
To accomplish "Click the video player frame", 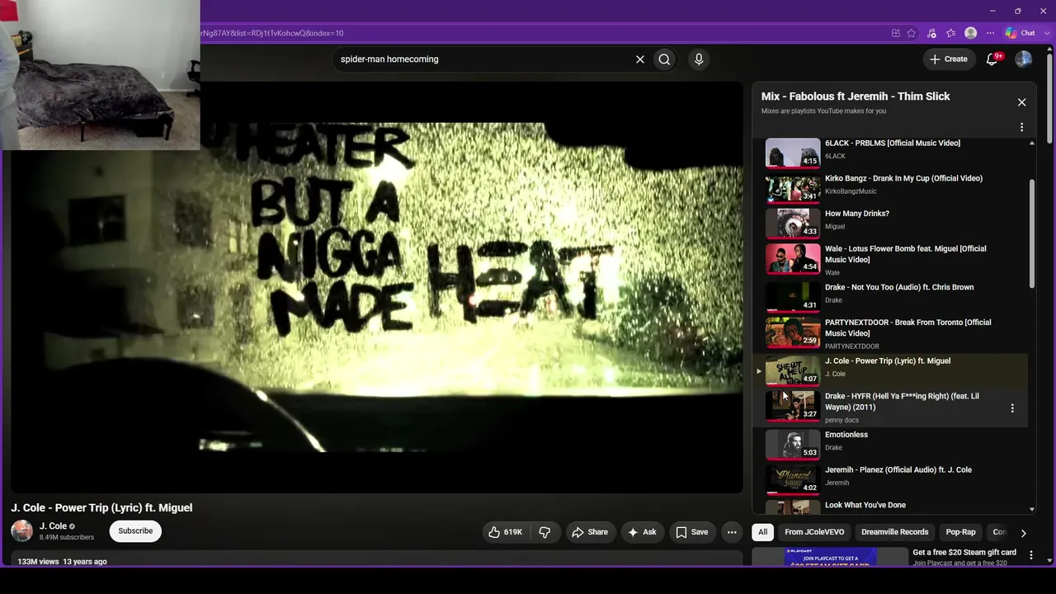I will pyautogui.click(x=376, y=287).
